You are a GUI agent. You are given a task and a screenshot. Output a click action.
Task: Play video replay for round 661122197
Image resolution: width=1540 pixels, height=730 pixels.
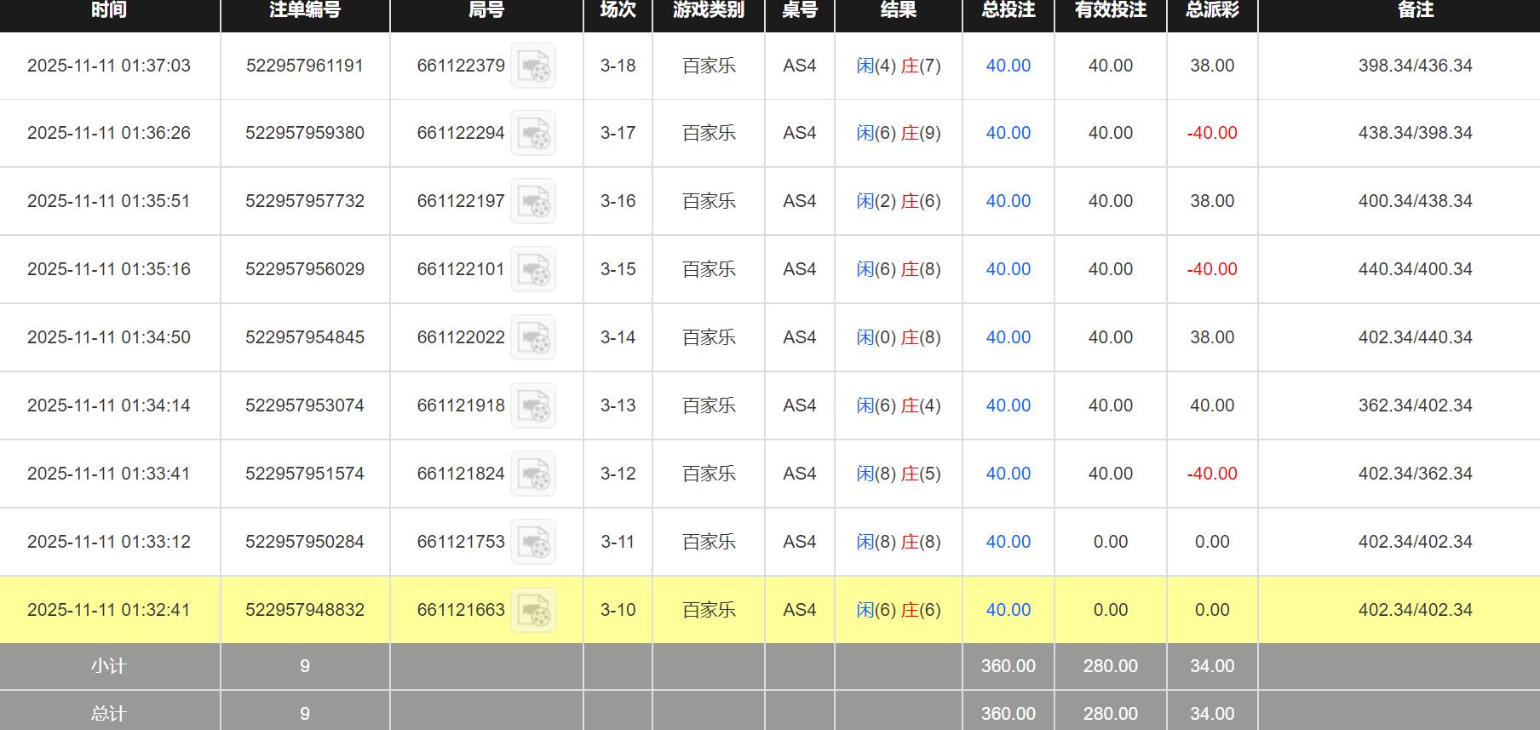click(533, 202)
